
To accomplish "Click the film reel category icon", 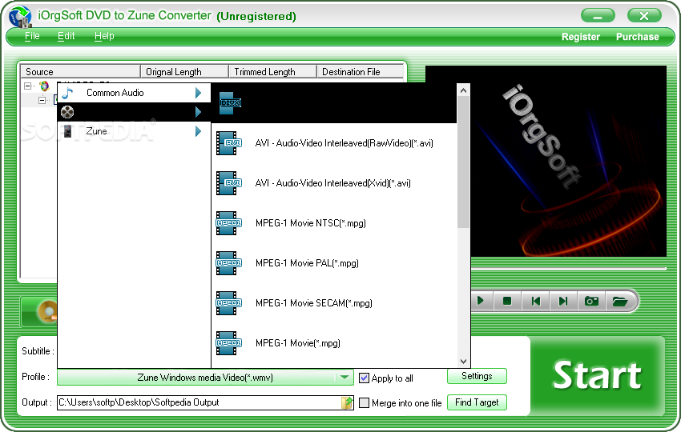I will [67, 112].
